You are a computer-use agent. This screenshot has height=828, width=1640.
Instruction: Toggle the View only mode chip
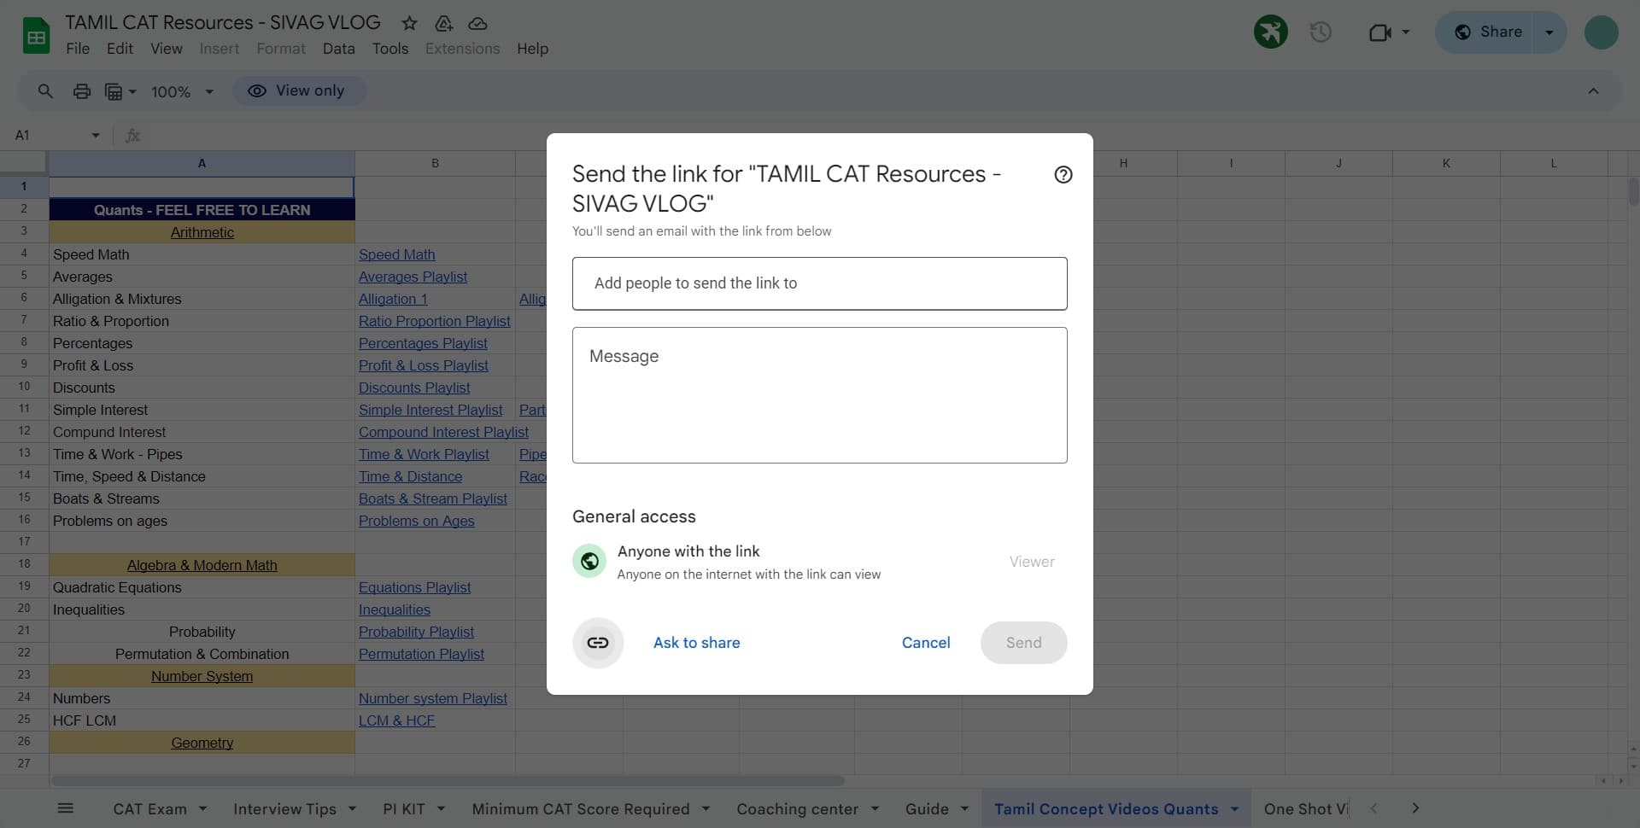click(x=299, y=91)
